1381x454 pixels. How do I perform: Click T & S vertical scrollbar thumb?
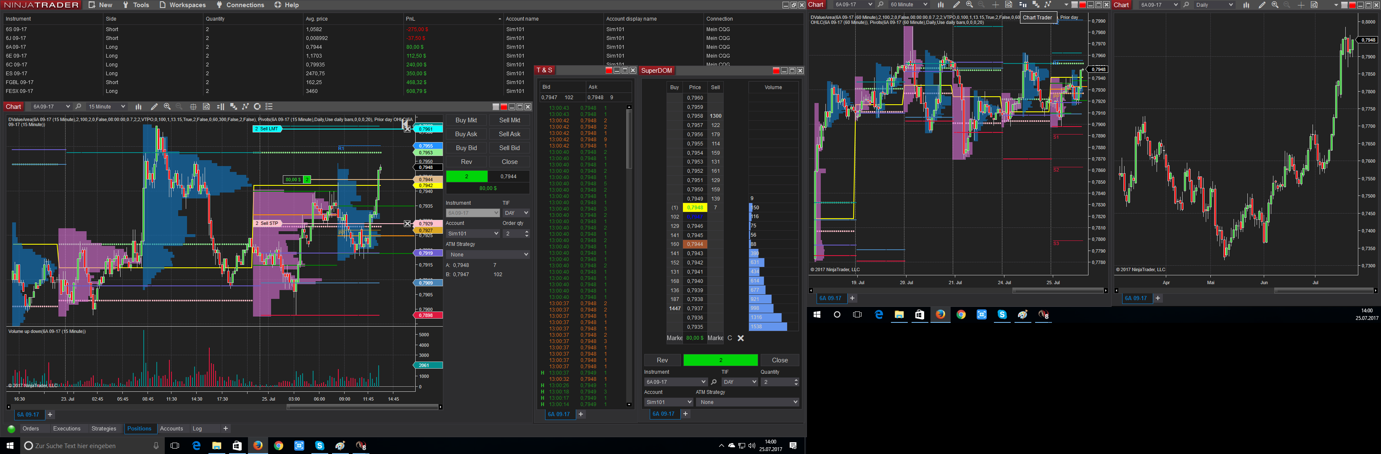[629, 140]
